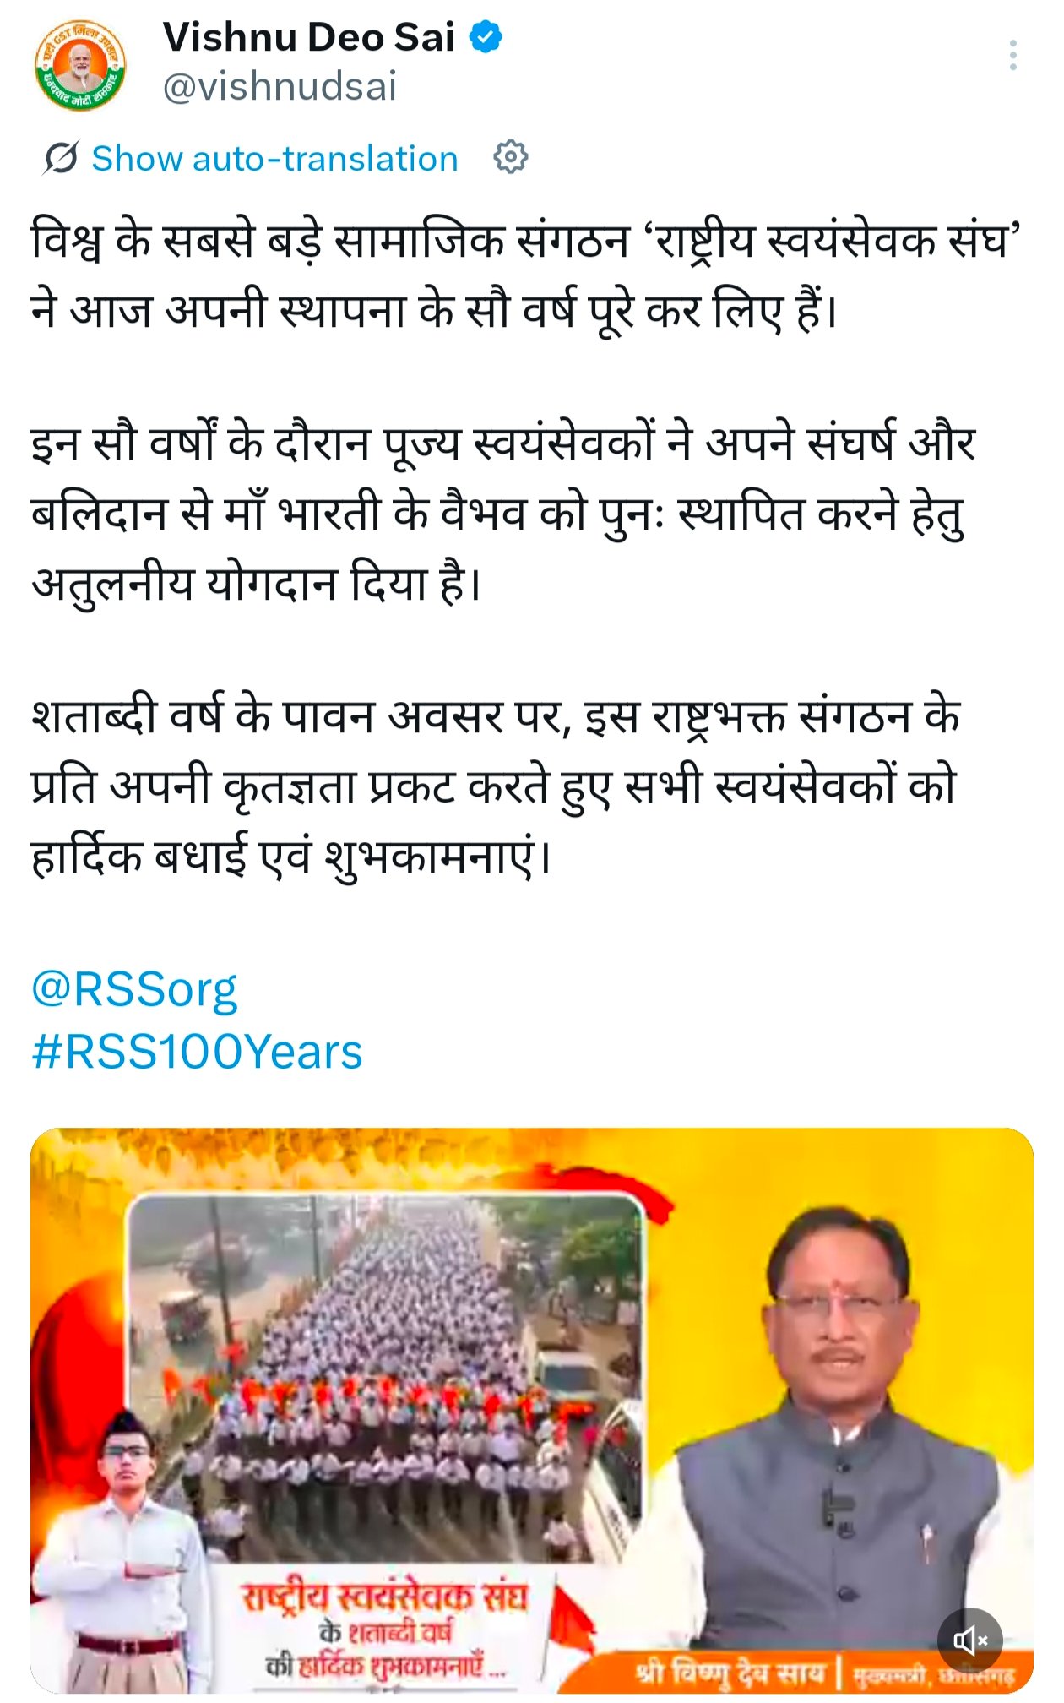
Task: Show auto-translation of the post
Action: (x=274, y=159)
